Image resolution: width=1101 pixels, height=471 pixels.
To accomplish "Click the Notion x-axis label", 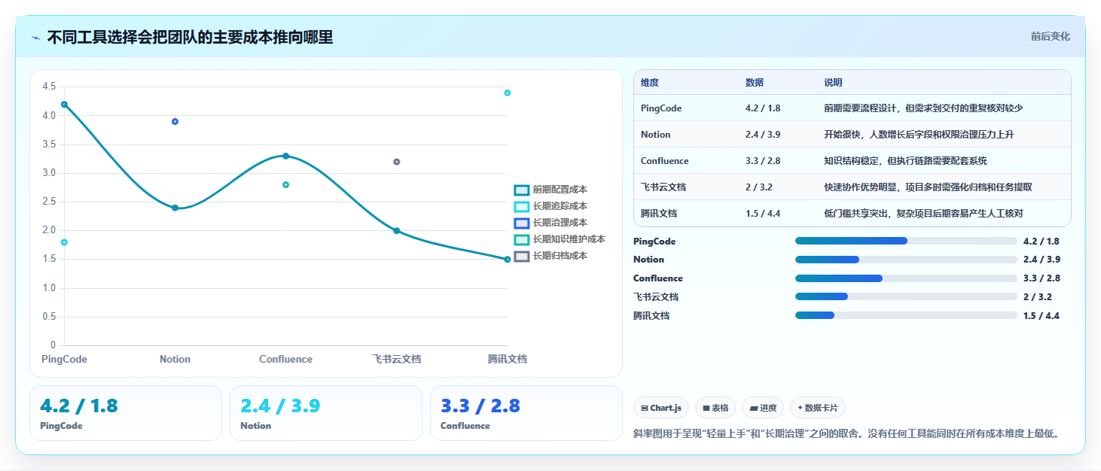I will pos(175,359).
